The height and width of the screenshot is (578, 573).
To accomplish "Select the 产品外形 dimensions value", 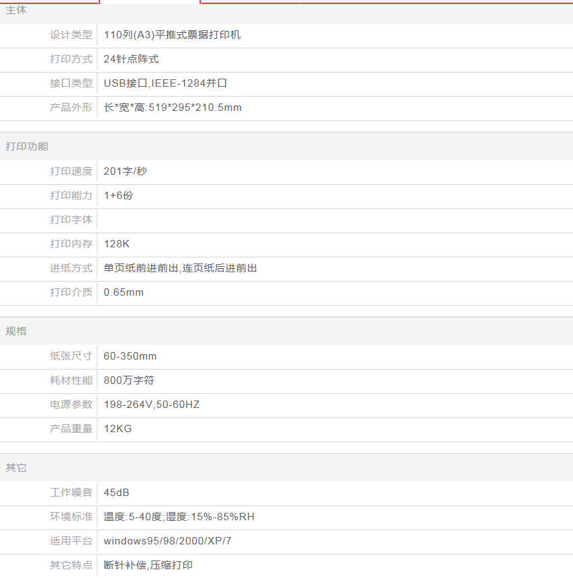I will [x=173, y=108].
